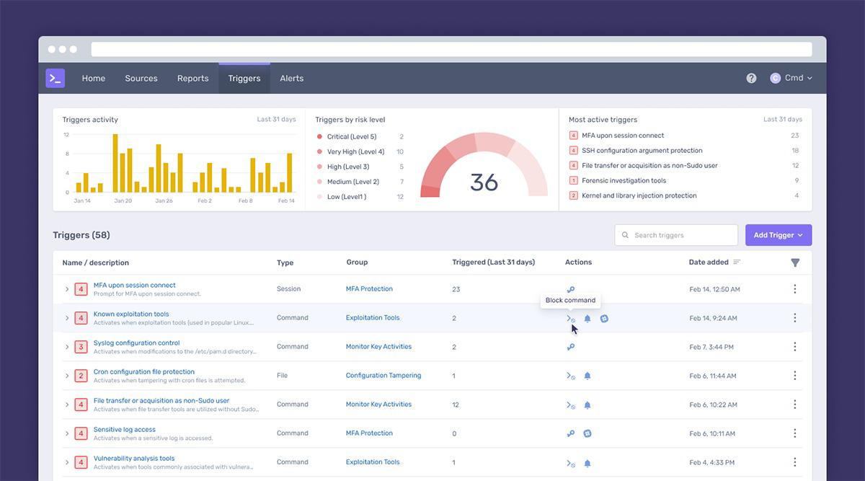
Task: Click the sort icon beside Date added
Action: point(737,262)
